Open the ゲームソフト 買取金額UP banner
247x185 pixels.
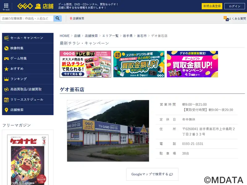(x=192, y=64)
